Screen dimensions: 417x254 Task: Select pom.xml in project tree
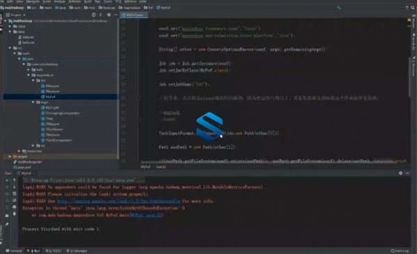22,167
